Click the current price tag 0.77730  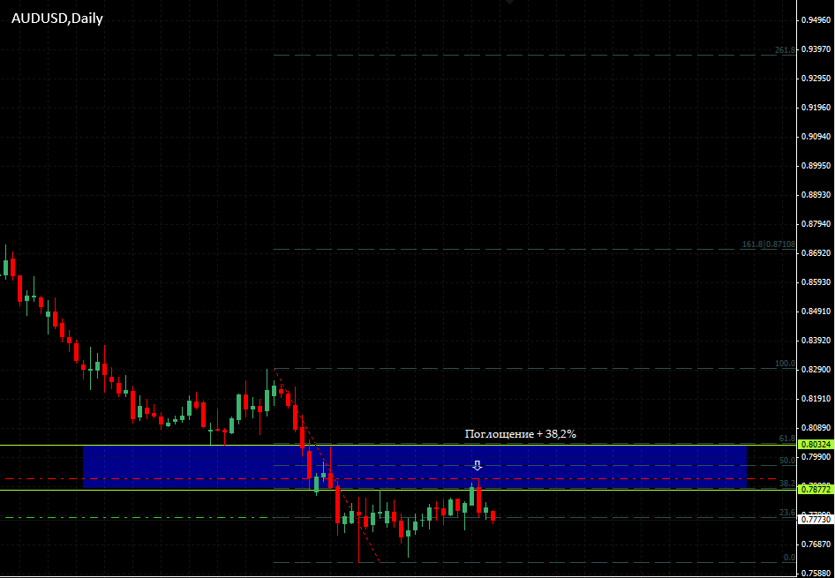[x=816, y=519]
